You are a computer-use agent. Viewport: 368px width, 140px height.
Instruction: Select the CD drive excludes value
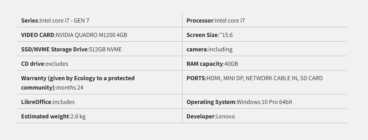click(x=57, y=64)
